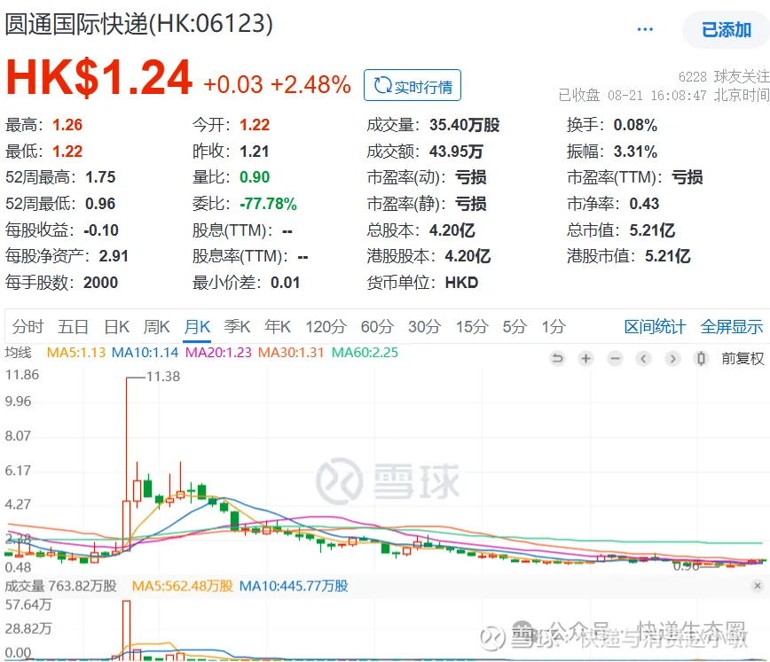Click the 每股净资产 2.91 value

pos(114,256)
